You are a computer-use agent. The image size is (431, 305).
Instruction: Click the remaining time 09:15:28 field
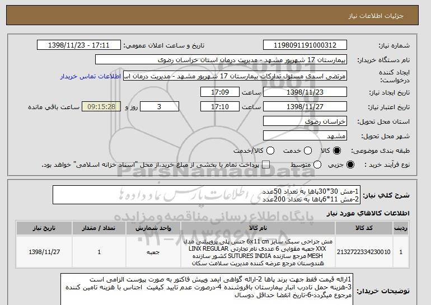tap(101, 107)
